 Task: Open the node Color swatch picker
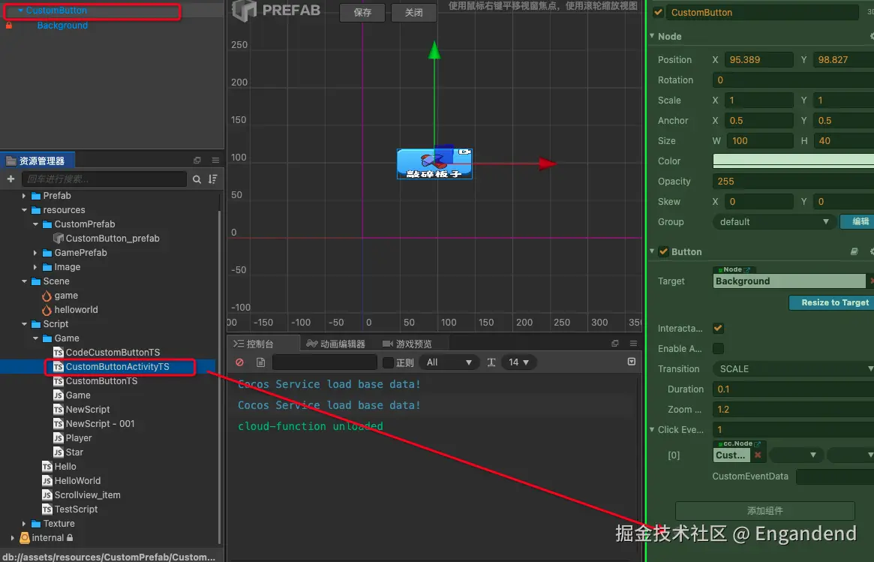pyautogui.click(x=794, y=161)
